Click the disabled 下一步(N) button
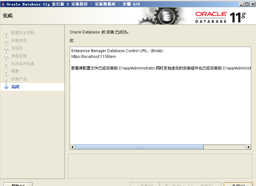 [x=174, y=184]
